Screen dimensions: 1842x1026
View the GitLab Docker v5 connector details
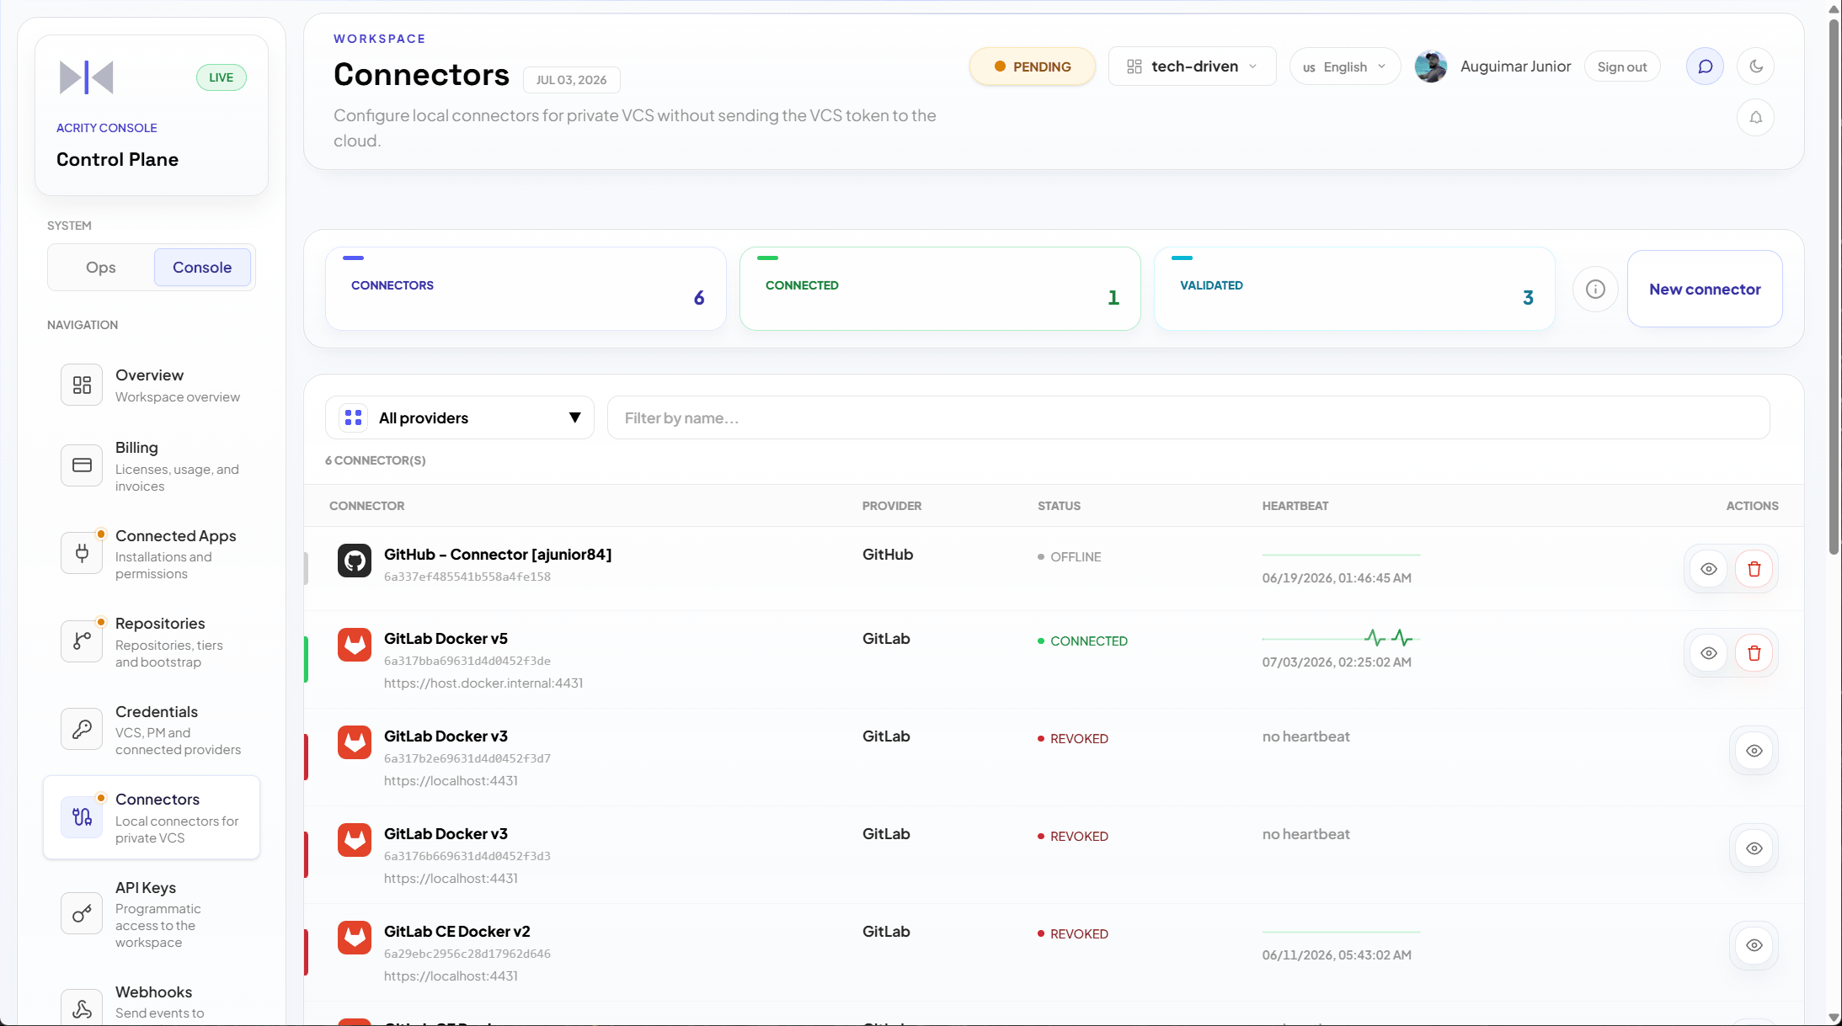tap(1709, 653)
